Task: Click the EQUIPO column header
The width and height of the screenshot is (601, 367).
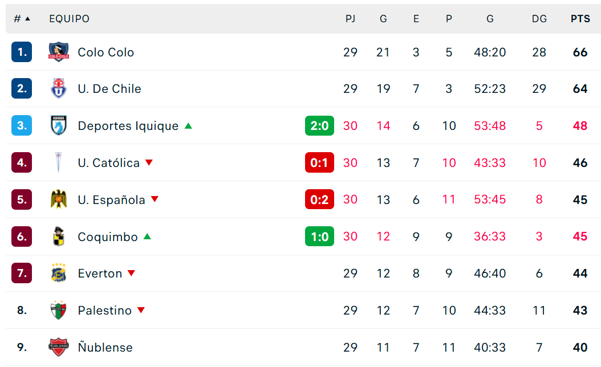Action: click(69, 19)
